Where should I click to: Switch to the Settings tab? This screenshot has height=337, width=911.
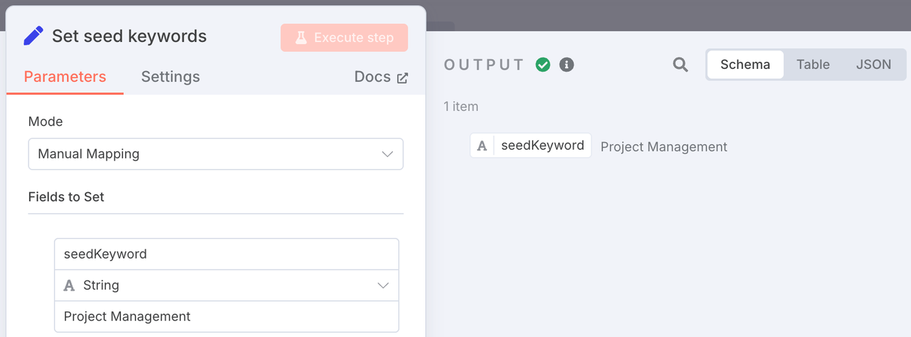coord(170,77)
